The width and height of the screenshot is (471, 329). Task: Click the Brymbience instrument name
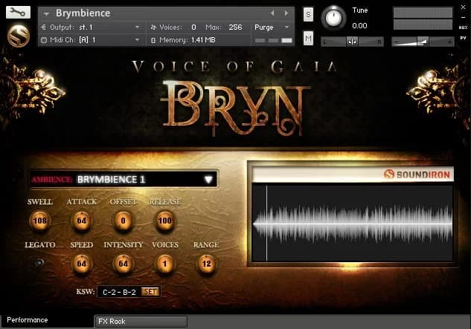point(83,13)
